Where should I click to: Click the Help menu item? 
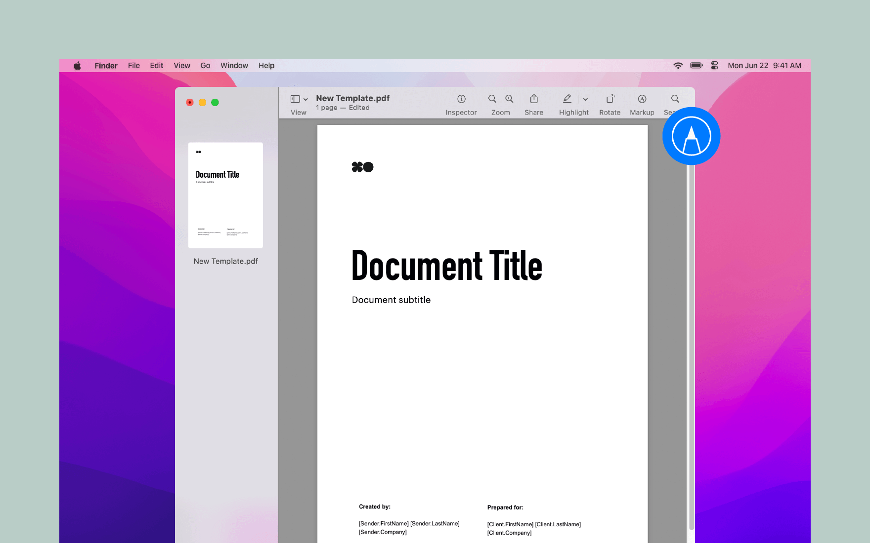266,65
